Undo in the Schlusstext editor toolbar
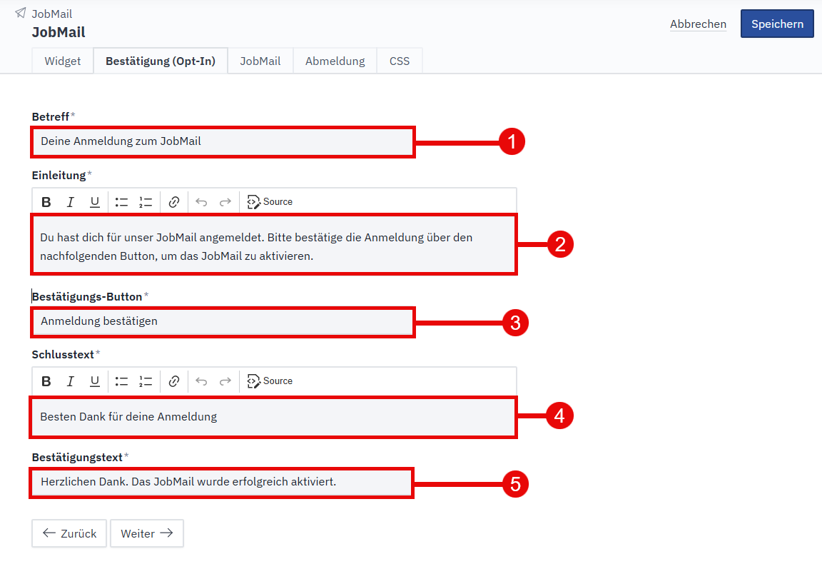822x574 pixels. [x=201, y=381]
